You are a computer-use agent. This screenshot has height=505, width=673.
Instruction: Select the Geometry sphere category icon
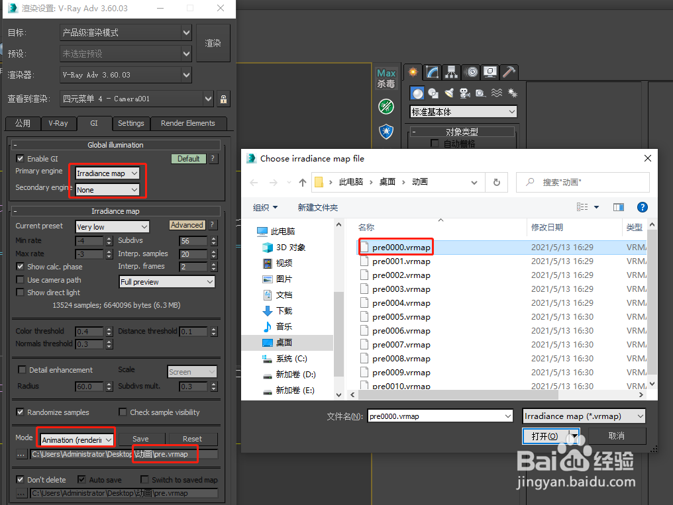tap(417, 93)
